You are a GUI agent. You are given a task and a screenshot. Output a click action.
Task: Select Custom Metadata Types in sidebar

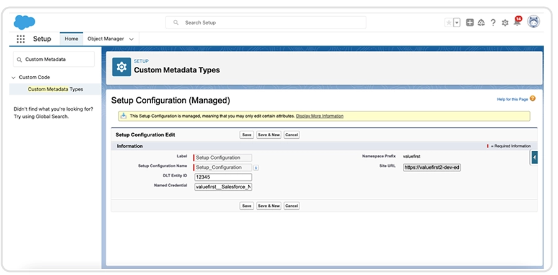pyautogui.click(x=55, y=89)
